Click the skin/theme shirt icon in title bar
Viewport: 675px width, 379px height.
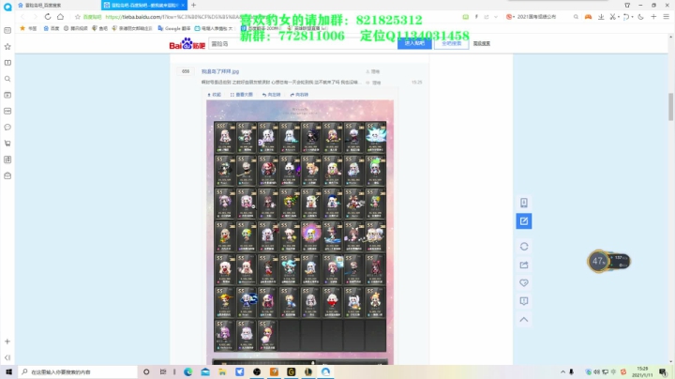(627, 6)
